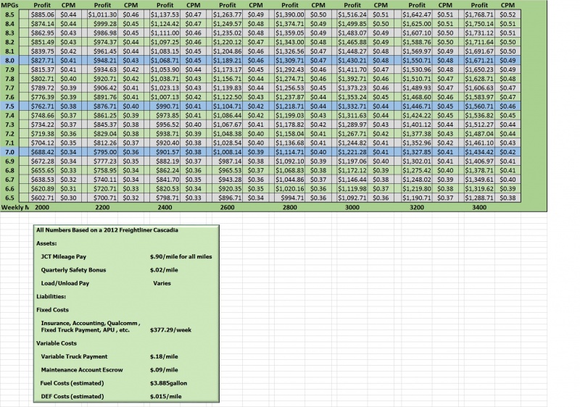
Task: Click the Weekly miles row label
Action: [x=14, y=207]
